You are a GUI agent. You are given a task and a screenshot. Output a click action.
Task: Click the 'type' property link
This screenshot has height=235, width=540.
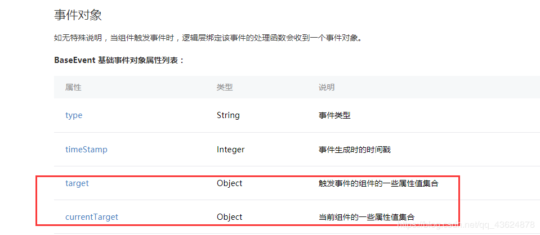(x=74, y=115)
